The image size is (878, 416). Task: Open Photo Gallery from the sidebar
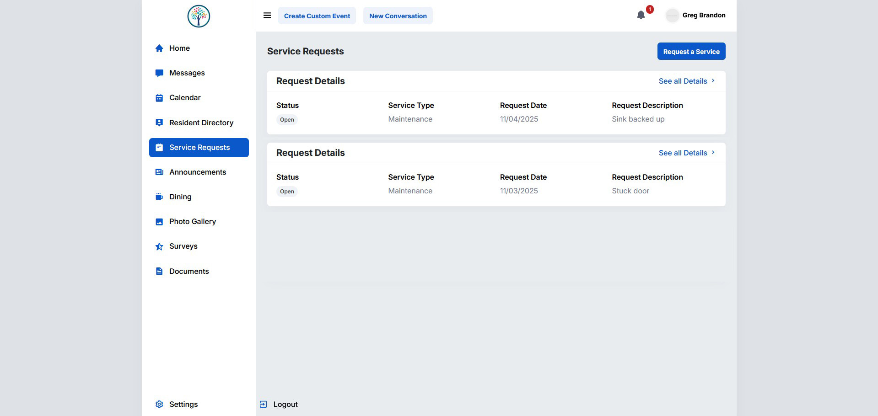[x=199, y=222]
